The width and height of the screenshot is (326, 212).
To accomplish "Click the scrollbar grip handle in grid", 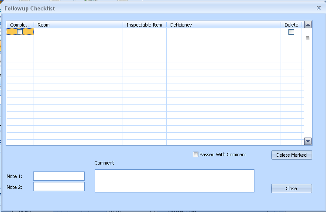I will coord(307,38).
